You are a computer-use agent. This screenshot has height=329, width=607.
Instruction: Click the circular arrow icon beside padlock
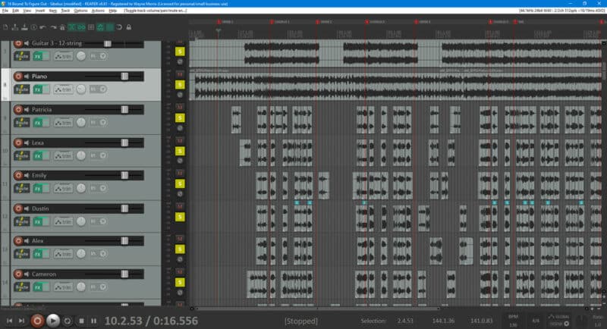[119, 27]
